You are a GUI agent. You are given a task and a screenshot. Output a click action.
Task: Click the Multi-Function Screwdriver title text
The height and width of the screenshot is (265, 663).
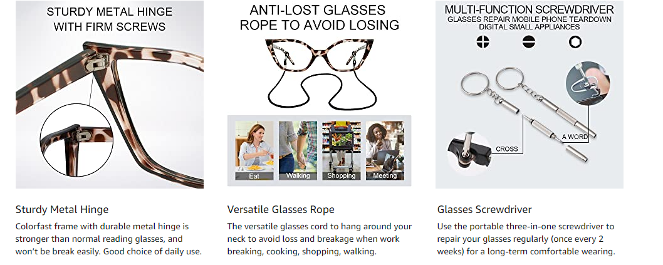pyautogui.click(x=529, y=9)
